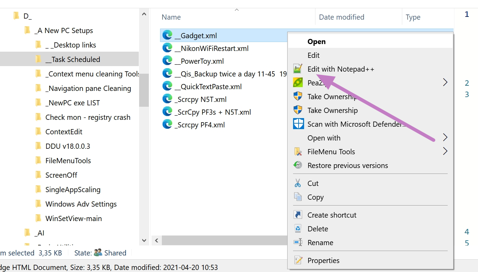Select the _Scrcpy PF4.xml file
Viewport: 478px width, 272px height.
[x=199, y=125]
